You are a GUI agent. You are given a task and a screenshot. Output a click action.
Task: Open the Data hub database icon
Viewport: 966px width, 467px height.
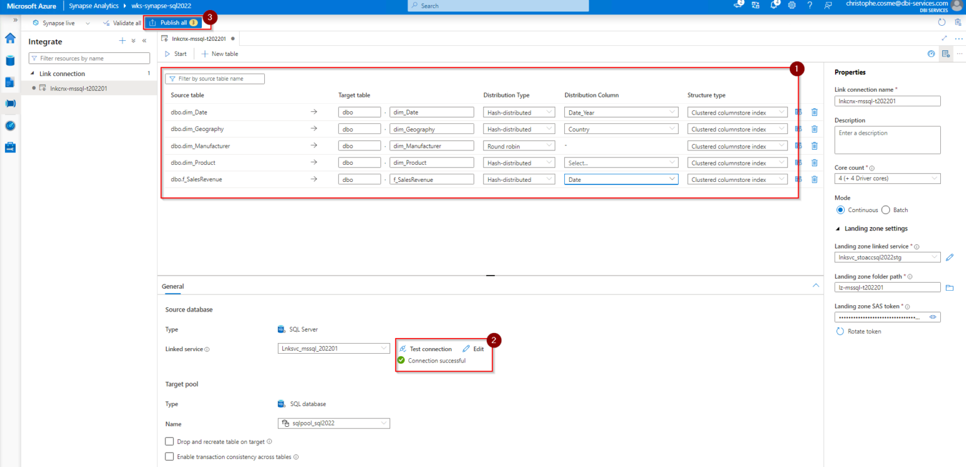[x=10, y=60]
